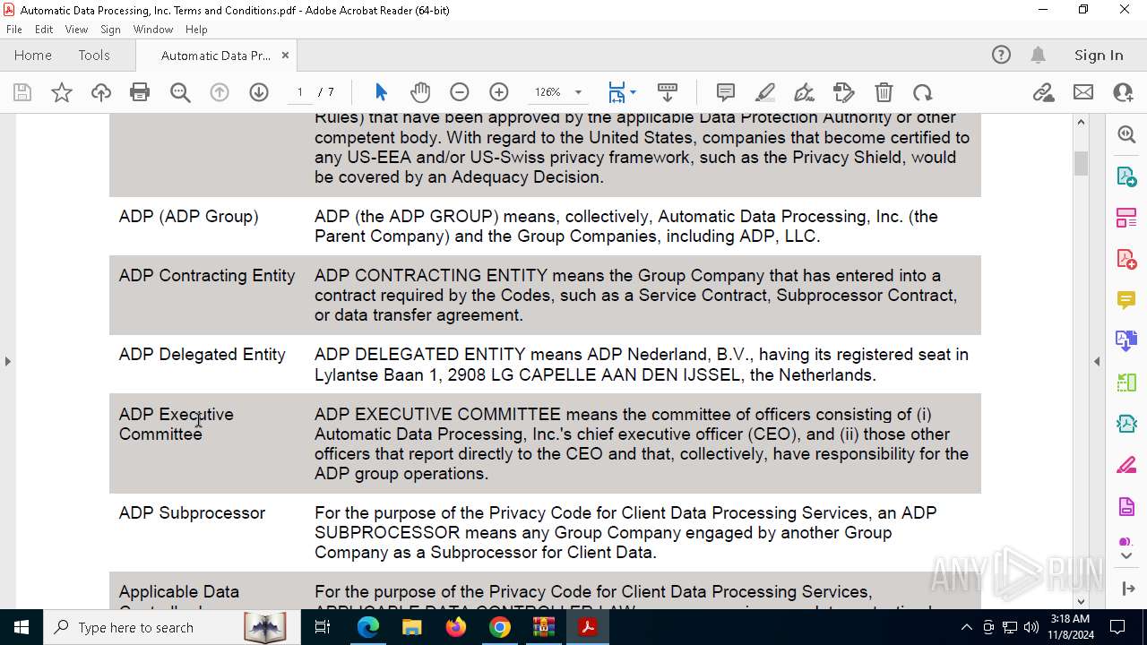The width and height of the screenshot is (1147, 645).
Task: Open the 126% zoom level dropdown
Action: point(578,92)
